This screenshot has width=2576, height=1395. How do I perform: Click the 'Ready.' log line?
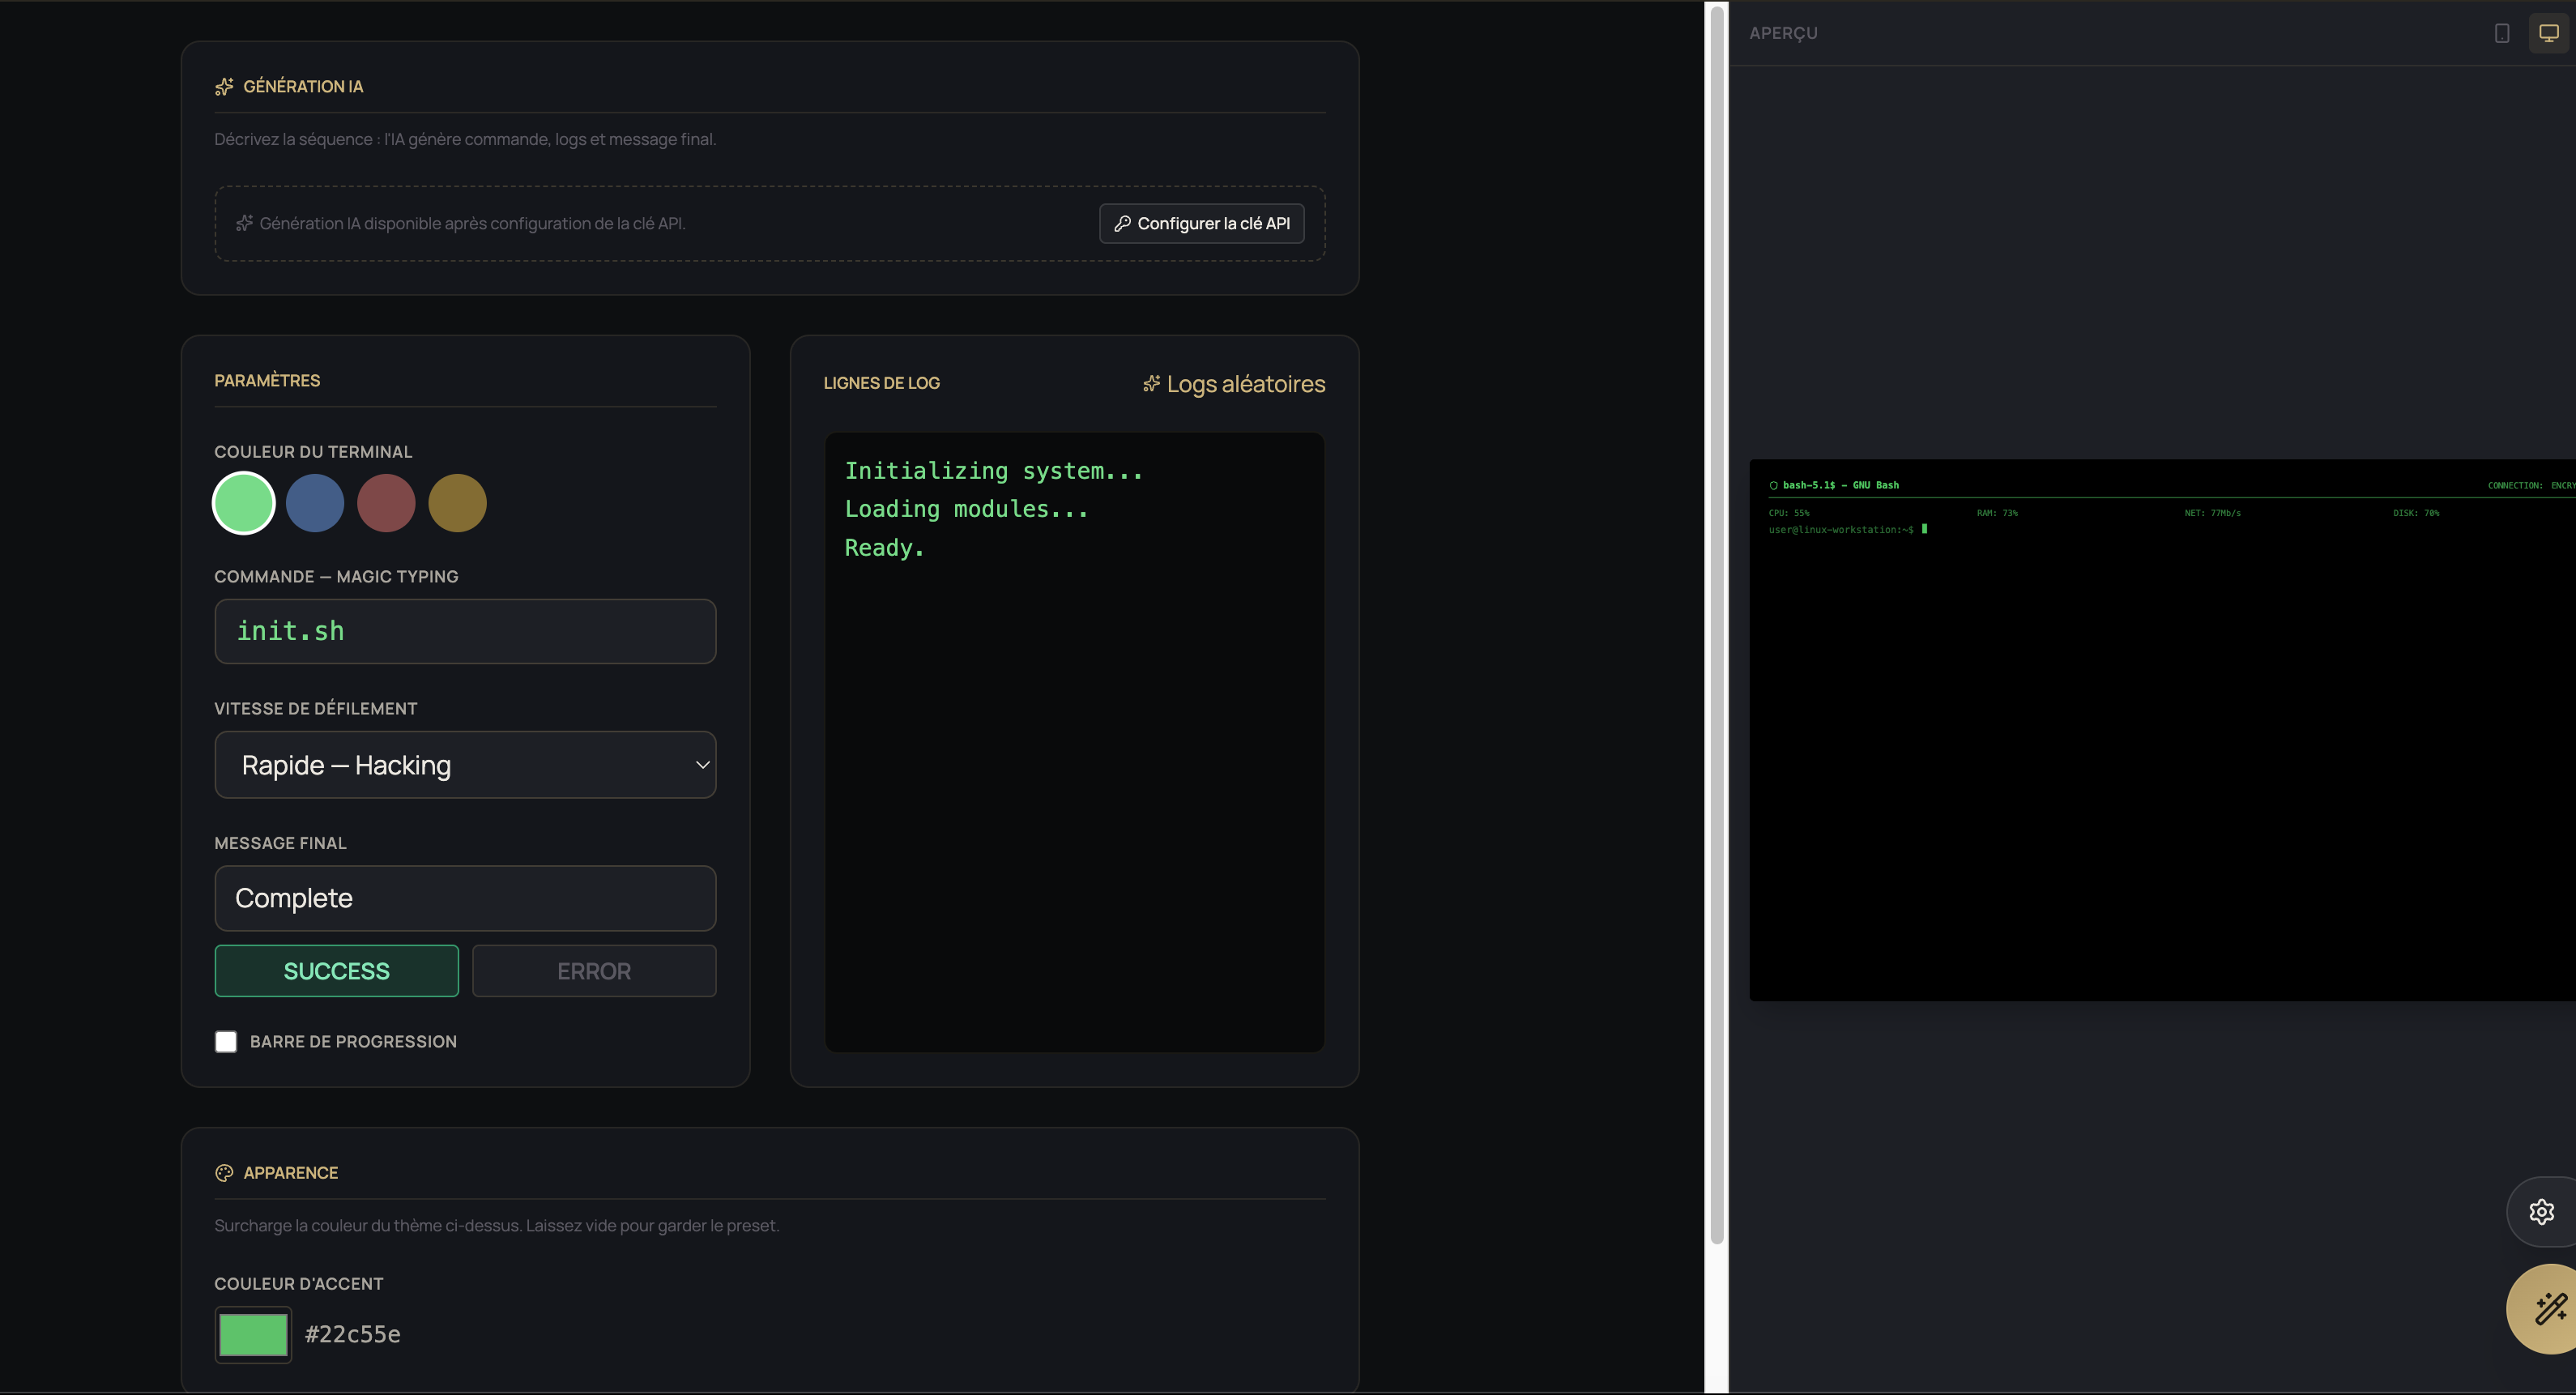884,548
